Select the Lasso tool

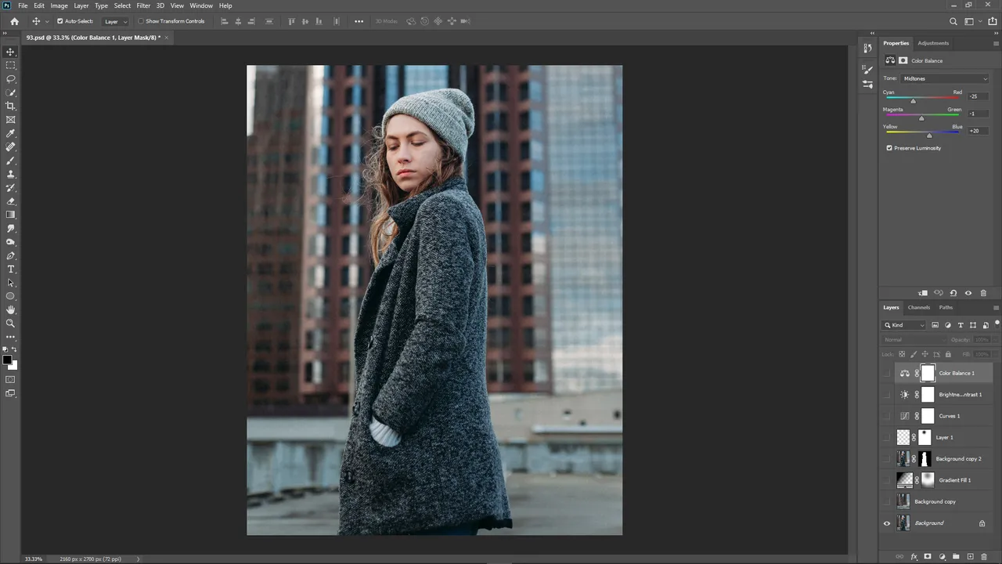[10, 79]
